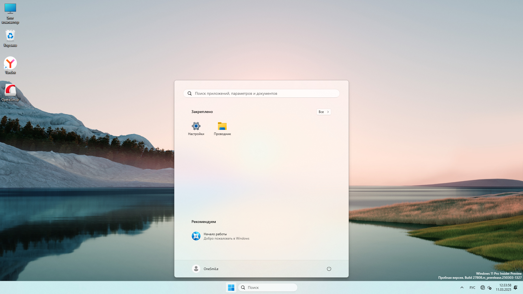Select the Этот компьютер desktop icon

coord(10,13)
